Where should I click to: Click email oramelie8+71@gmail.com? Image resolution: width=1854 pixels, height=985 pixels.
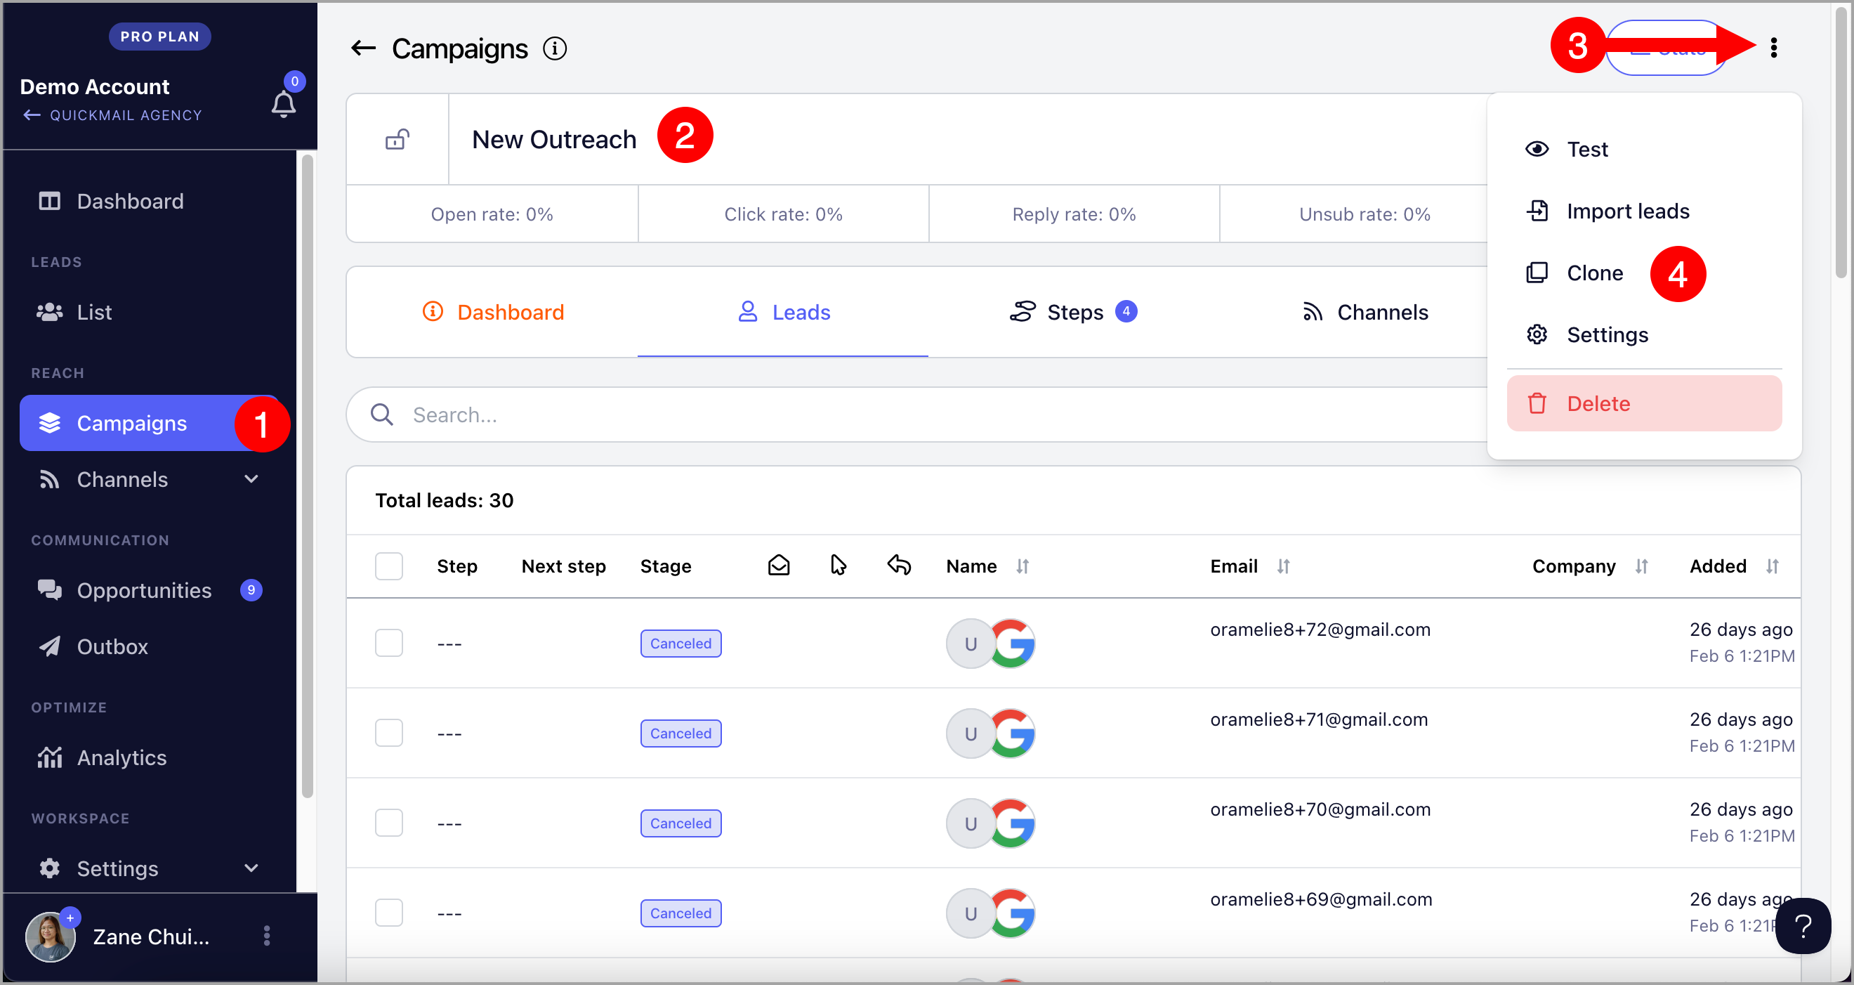coord(1319,719)
